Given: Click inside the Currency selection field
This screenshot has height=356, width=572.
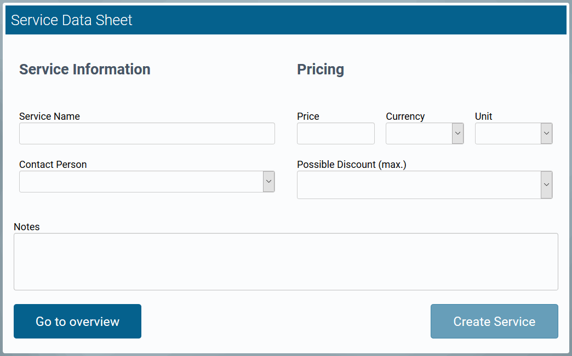Looking at the screenshot, I should click(x=419, y=133).
